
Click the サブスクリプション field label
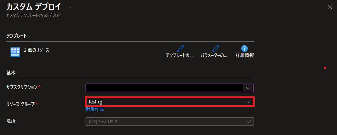pyautogui.click(x=22, y=87)
